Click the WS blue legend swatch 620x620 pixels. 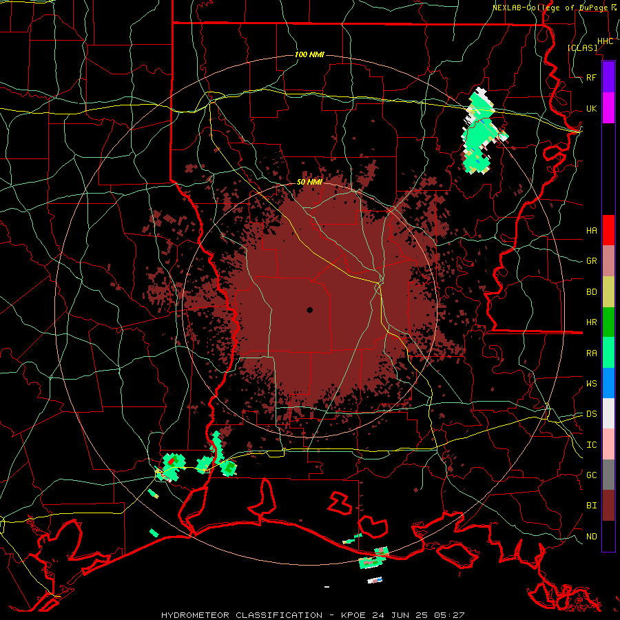click(x=608, y=383)
